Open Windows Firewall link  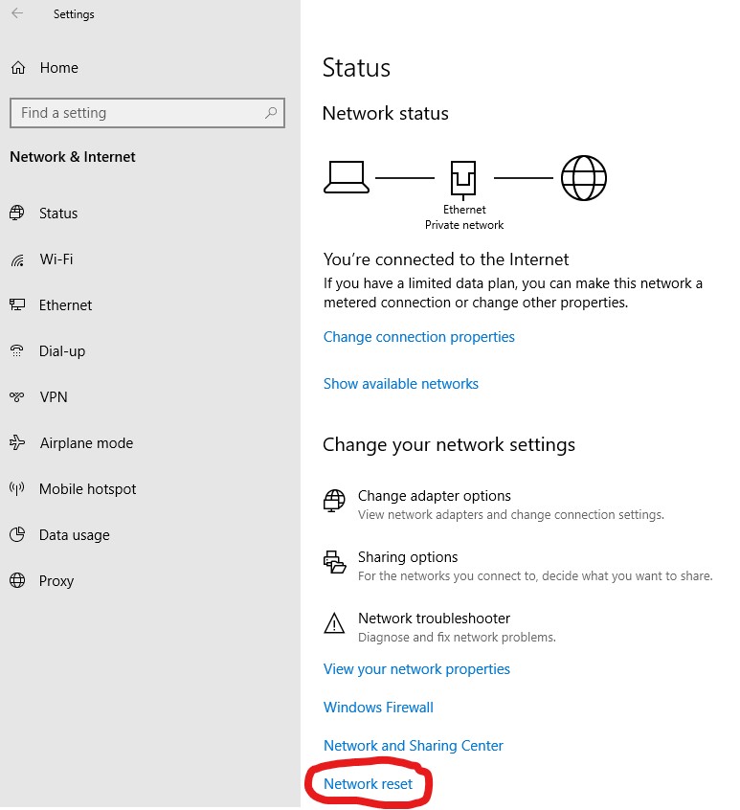[378, 708]
